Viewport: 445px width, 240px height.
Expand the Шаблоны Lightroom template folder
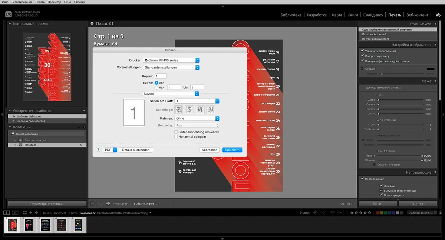[14, 116]
